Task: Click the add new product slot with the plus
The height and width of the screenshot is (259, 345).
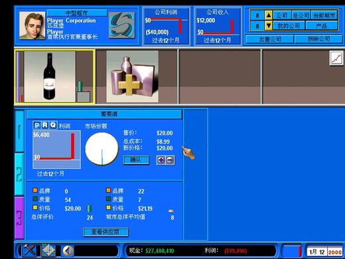Action: click(x=132, y=76)
